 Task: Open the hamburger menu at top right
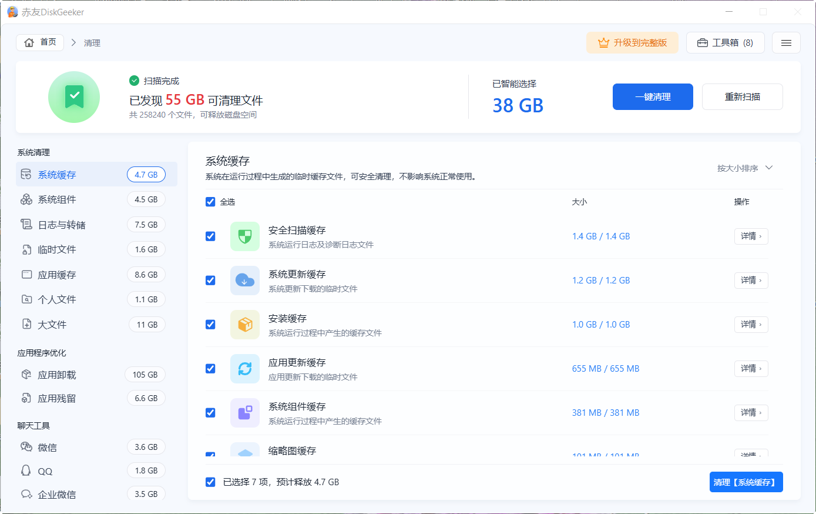[786, 43]
